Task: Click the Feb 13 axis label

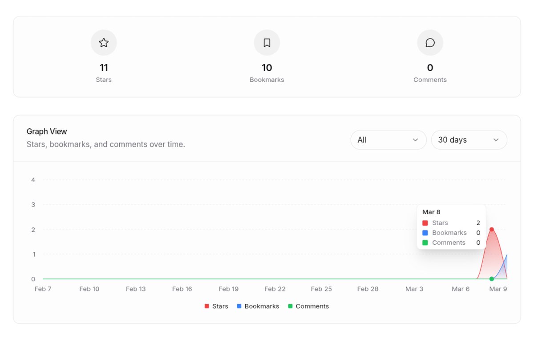Action: point(136,289)
